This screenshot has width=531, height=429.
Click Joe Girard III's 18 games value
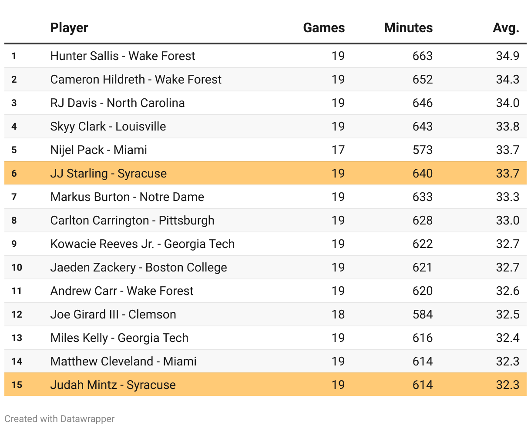click(338, 314)
